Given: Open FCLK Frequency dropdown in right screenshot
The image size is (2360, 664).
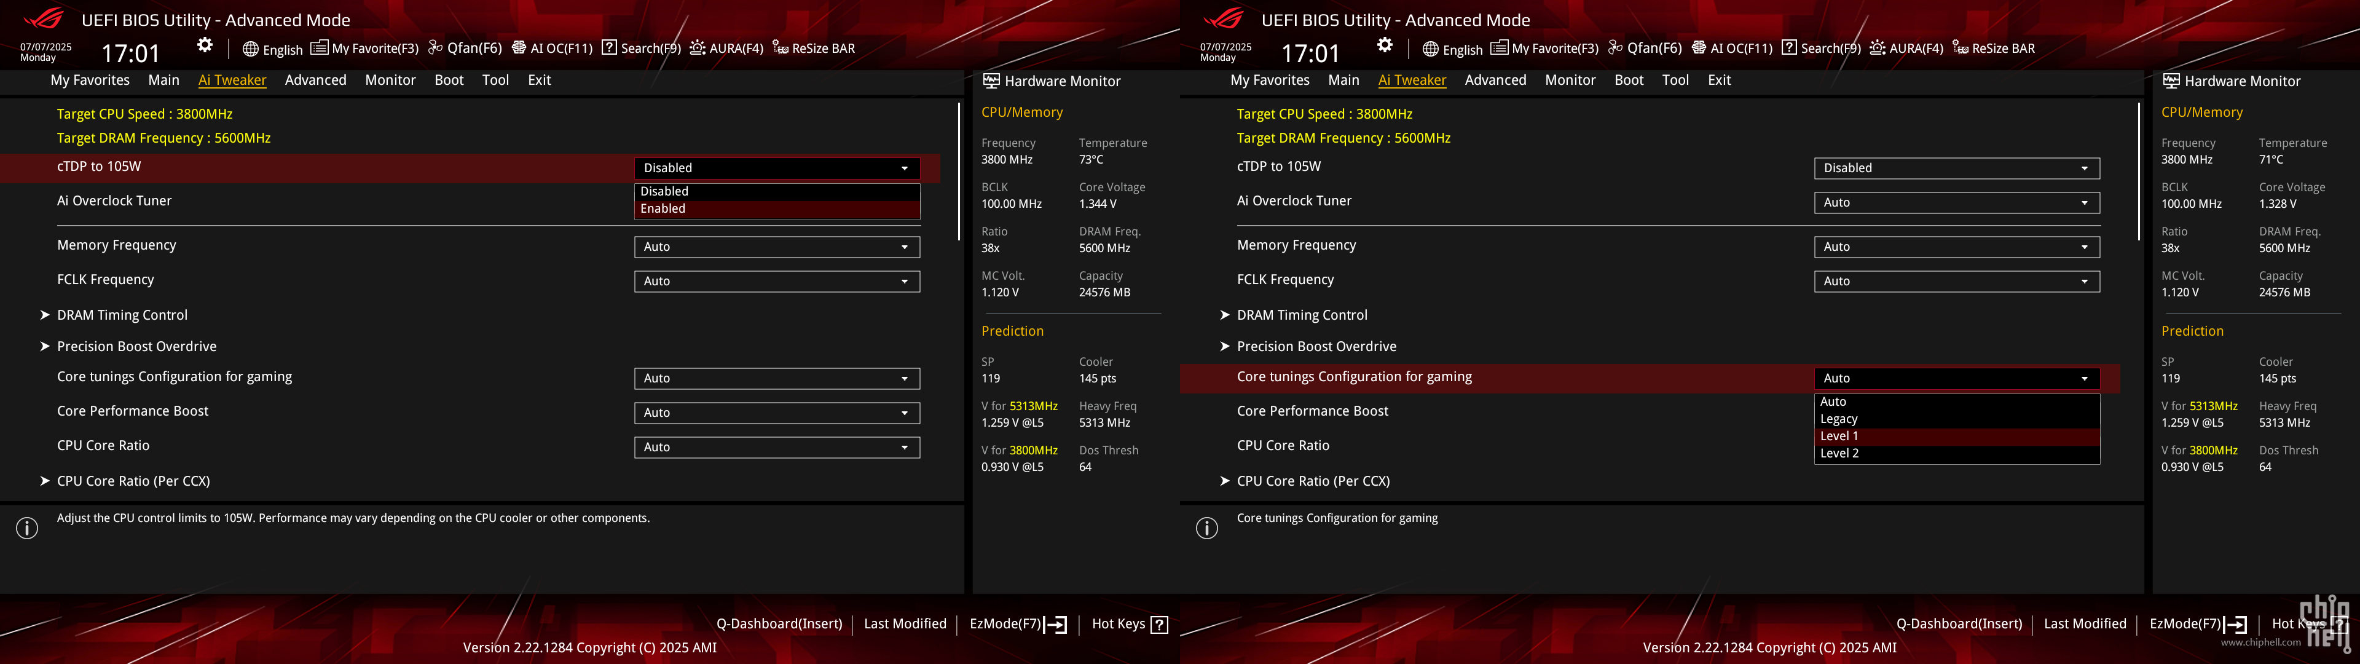Looking at the screenshot, I should (1957, 282).
